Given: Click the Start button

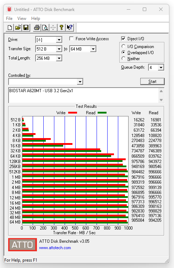Looking at the screenshot, I should pos(152,82).
